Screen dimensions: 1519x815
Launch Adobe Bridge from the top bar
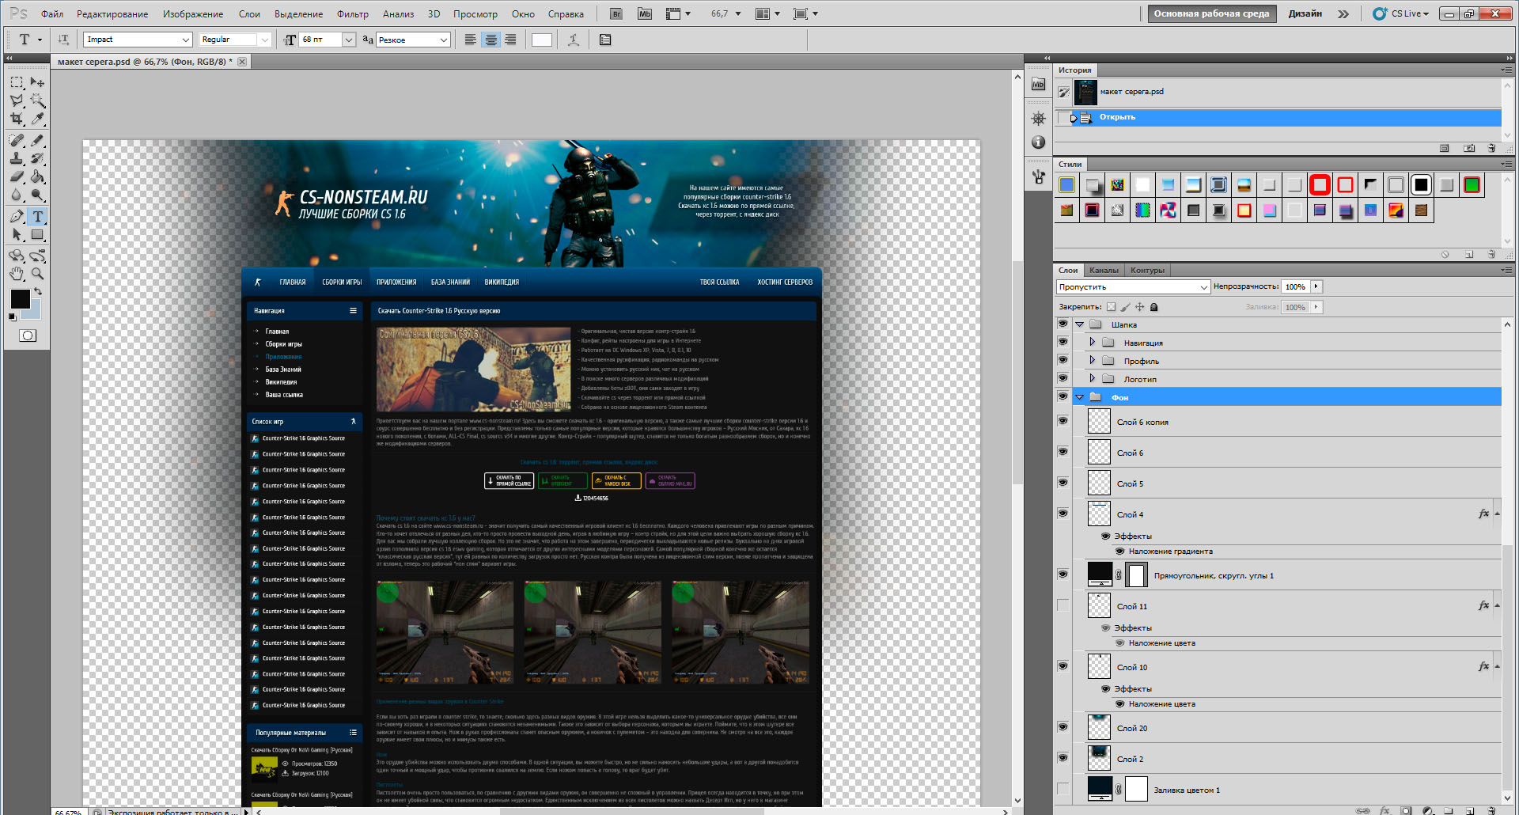pos(618,13)
